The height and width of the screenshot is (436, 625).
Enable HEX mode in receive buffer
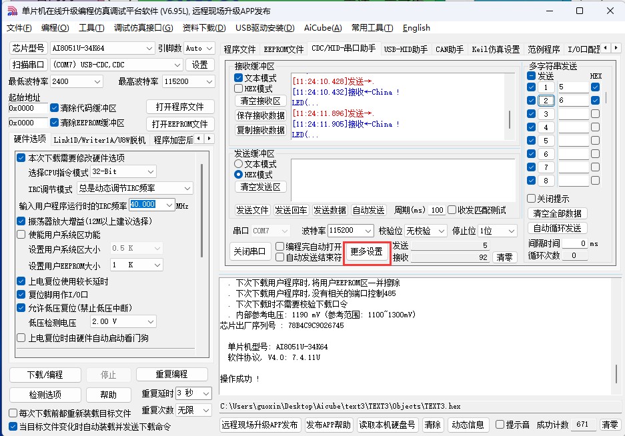238,89
